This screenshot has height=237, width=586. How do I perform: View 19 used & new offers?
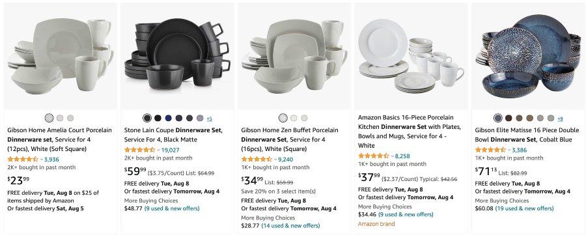pos(524,208)
